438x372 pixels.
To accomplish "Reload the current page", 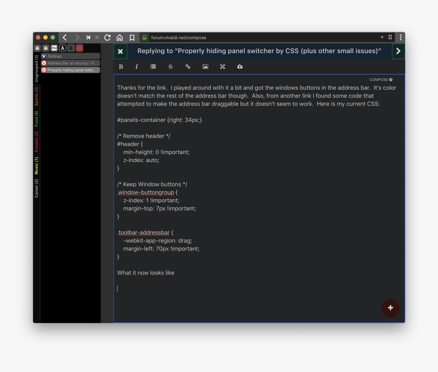I will tap(107, 37).
